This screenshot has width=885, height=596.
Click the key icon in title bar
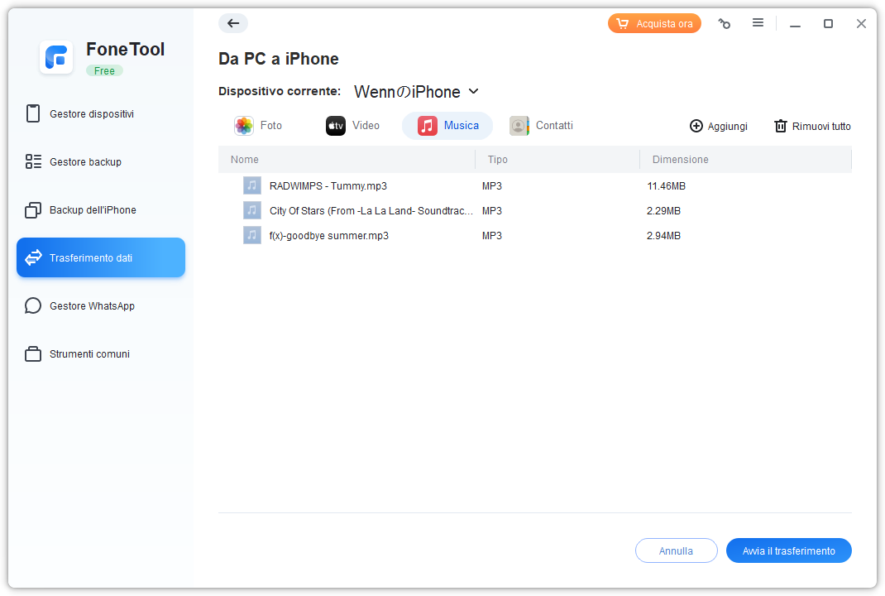point(725,24)
